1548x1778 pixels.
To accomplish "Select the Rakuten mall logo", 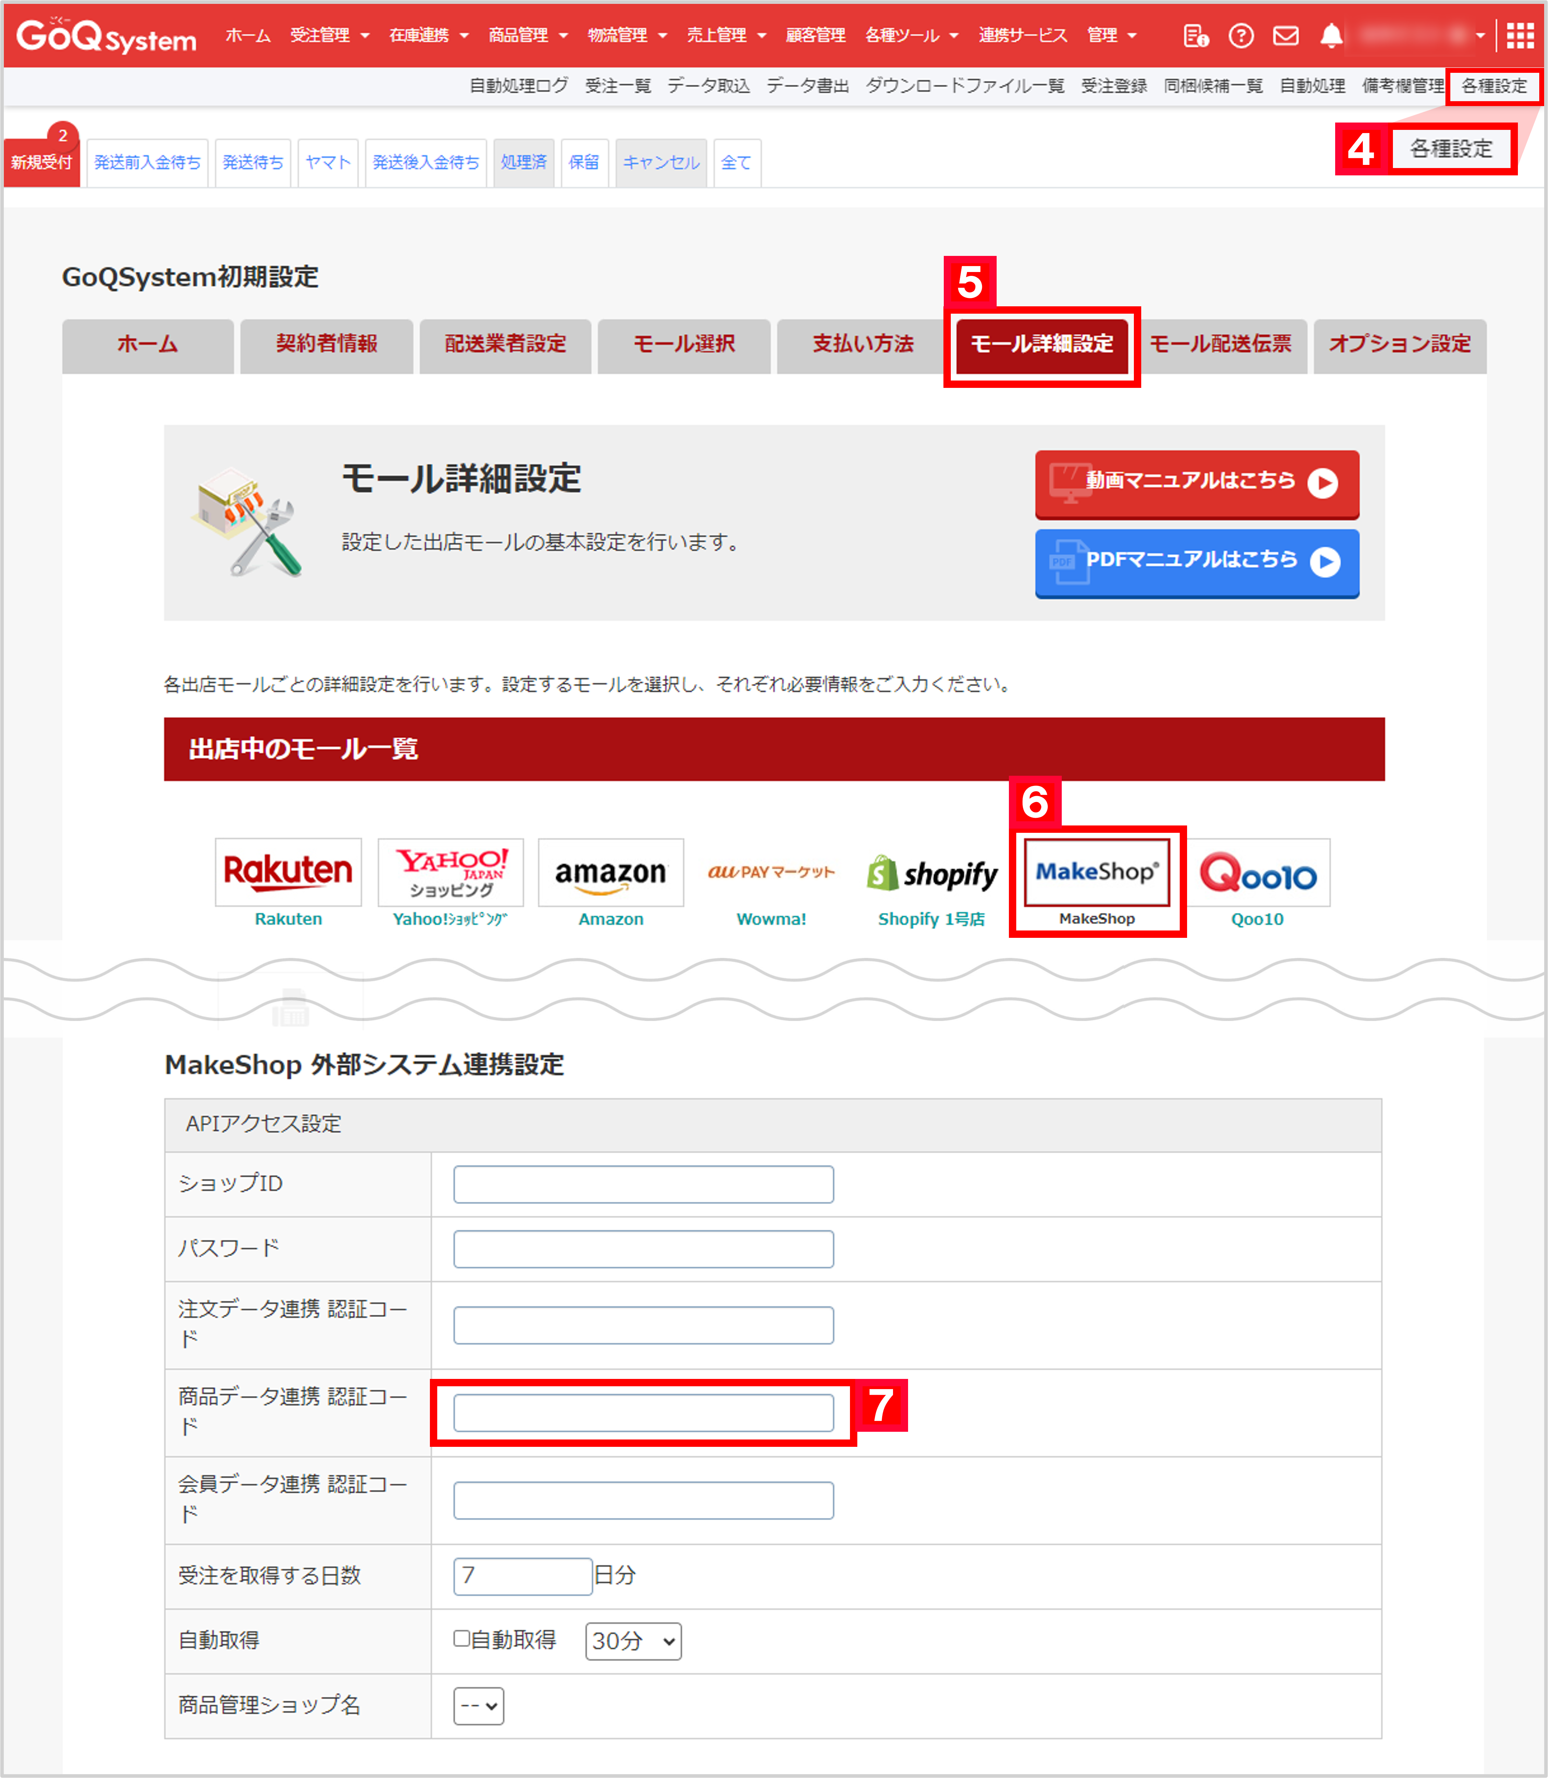I will pyautogui.click(x=288, y=872).
